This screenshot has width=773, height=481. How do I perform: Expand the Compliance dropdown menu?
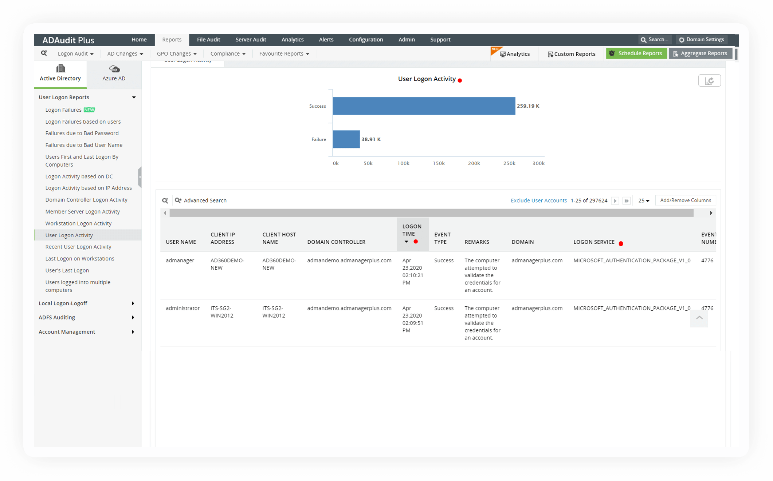(x=228, y=54)
